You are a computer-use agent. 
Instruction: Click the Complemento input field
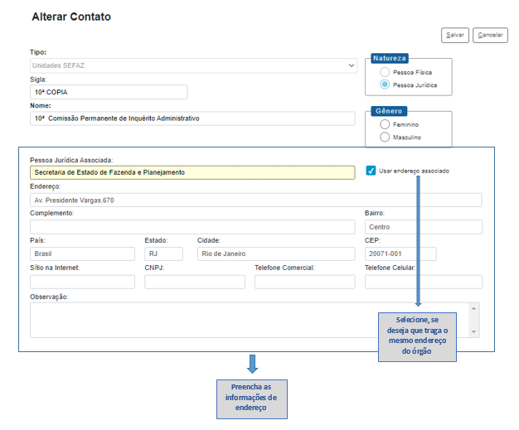coord(192,226)
